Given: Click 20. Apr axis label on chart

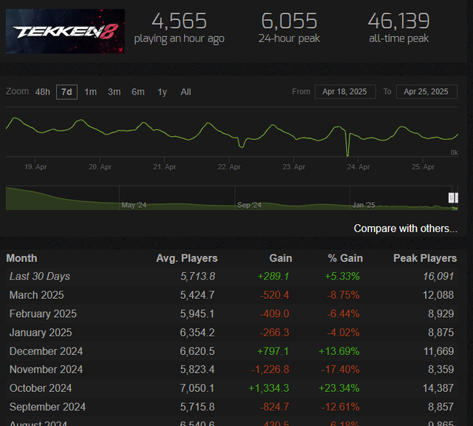Looking at the screenshot, I should point(100,167).
